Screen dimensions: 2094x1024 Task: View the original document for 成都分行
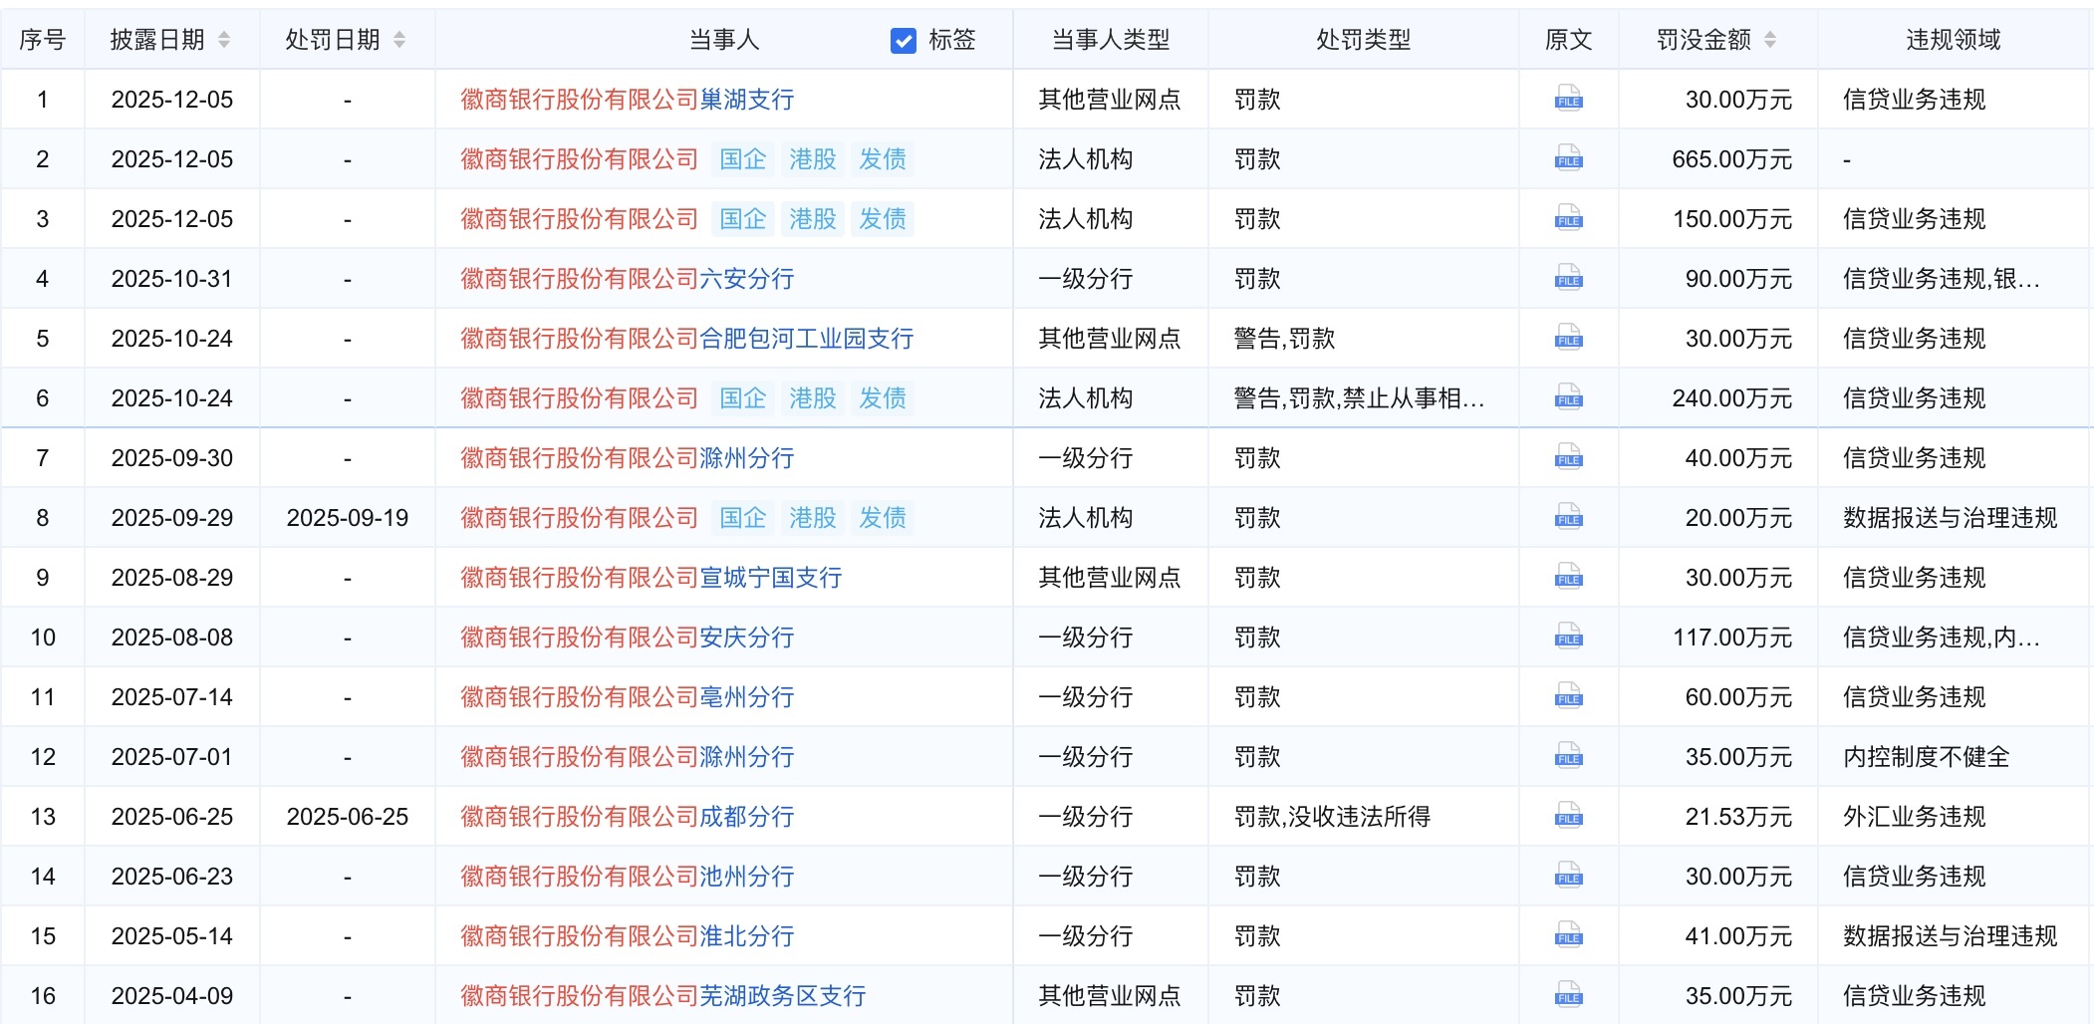(x=1568, y=816)
